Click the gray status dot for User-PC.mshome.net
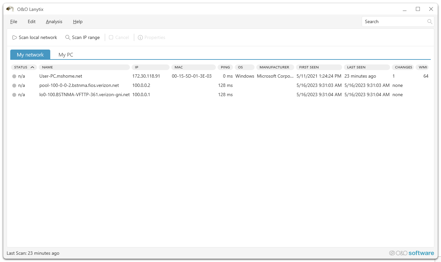 pos(14,76)
